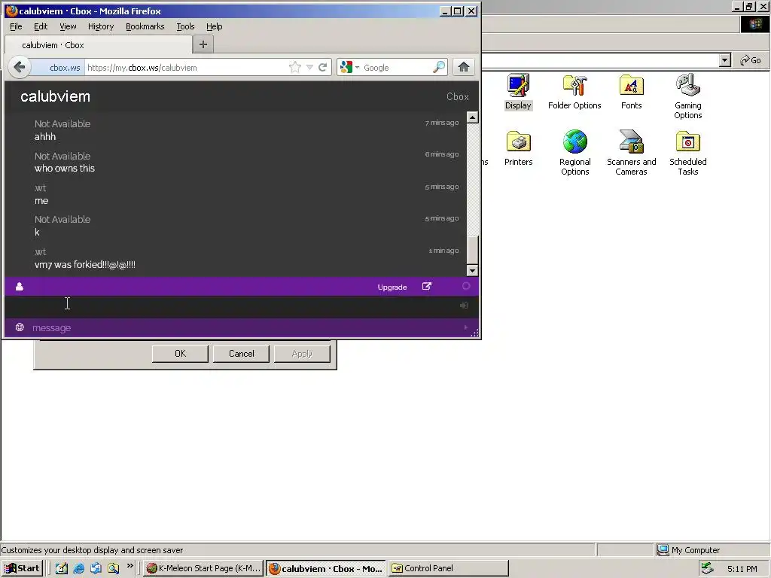771x578 pixels.
Task: Click the network tray icon
Action: coord(707,568)
